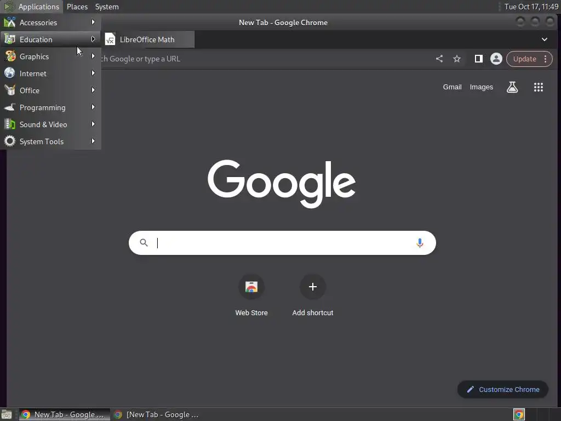Click the LibreOffice Math formula icon

click(110, 39)
